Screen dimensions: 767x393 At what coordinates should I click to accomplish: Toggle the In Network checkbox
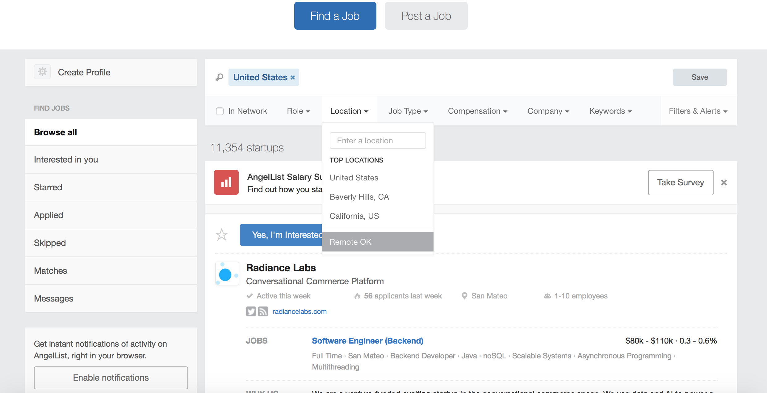[x=220, y=111]
